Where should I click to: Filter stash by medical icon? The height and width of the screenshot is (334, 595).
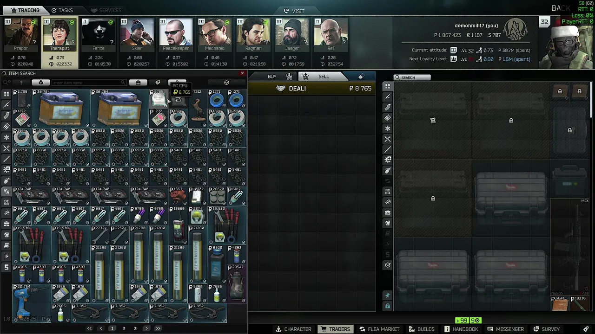388,160
